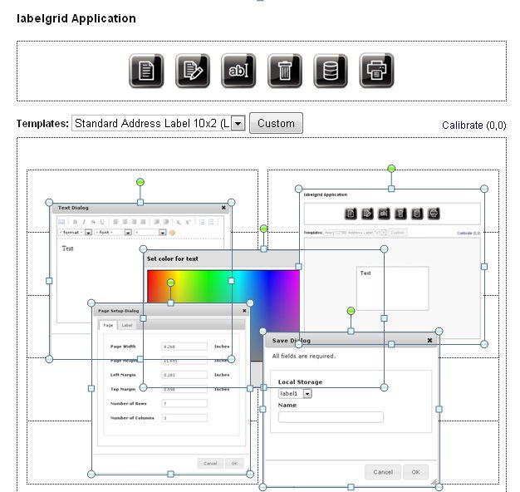Image resolution: width=520 pixels, height=492 pixels.
Task: Click the Name input field in Save Dialog
Action: 331,417
